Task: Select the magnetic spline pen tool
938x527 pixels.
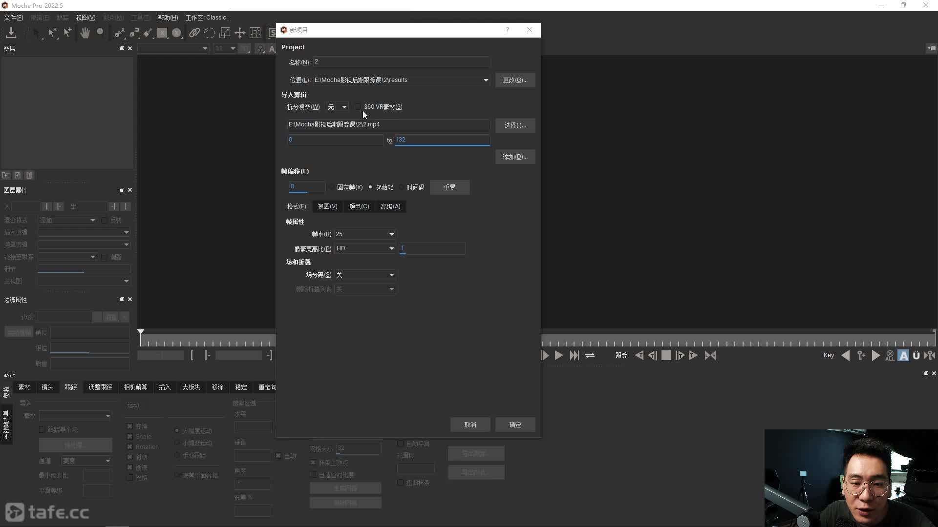Action: click(x=134, y=33)
